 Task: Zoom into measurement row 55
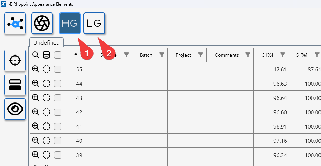[x=35, y=69]
